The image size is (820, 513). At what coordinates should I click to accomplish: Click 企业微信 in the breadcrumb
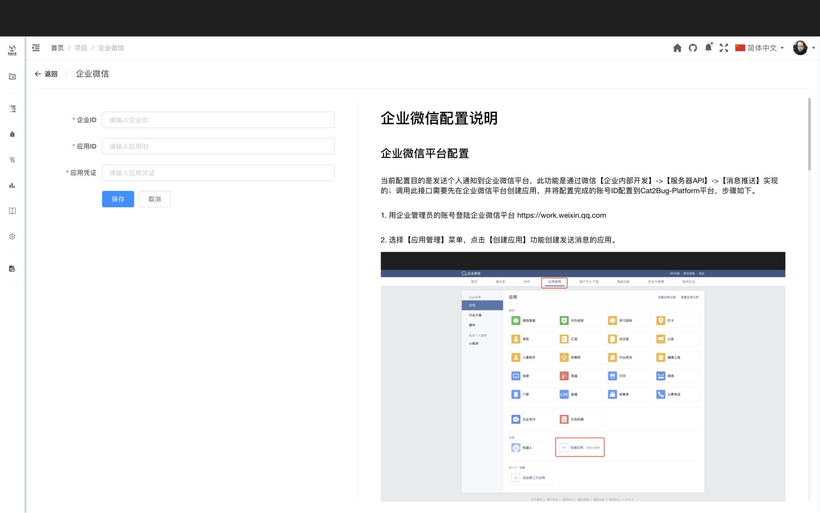coord(111,48)
